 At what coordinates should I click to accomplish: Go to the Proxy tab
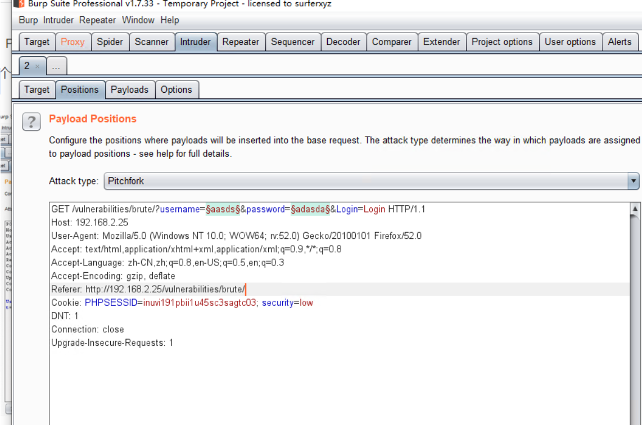point(73,42)
